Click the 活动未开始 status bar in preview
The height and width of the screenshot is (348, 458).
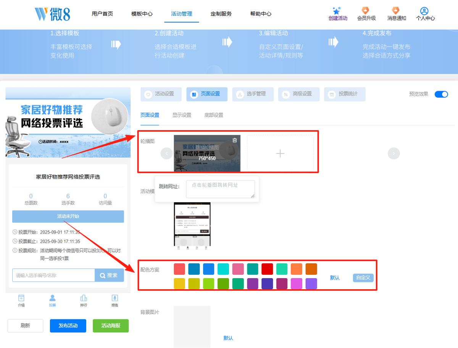[68, 216]
